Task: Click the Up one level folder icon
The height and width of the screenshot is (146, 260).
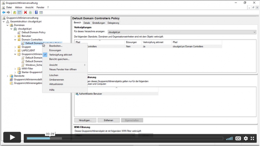Action: click(14, 12)
